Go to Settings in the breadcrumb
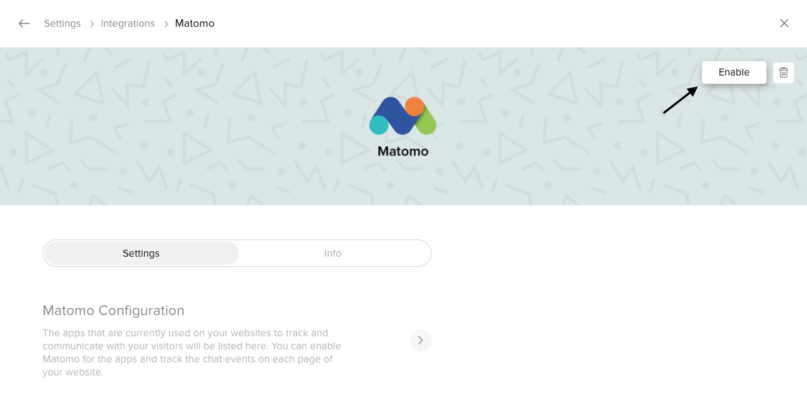This screenshot has width=807, height=420. coord(62,23)
